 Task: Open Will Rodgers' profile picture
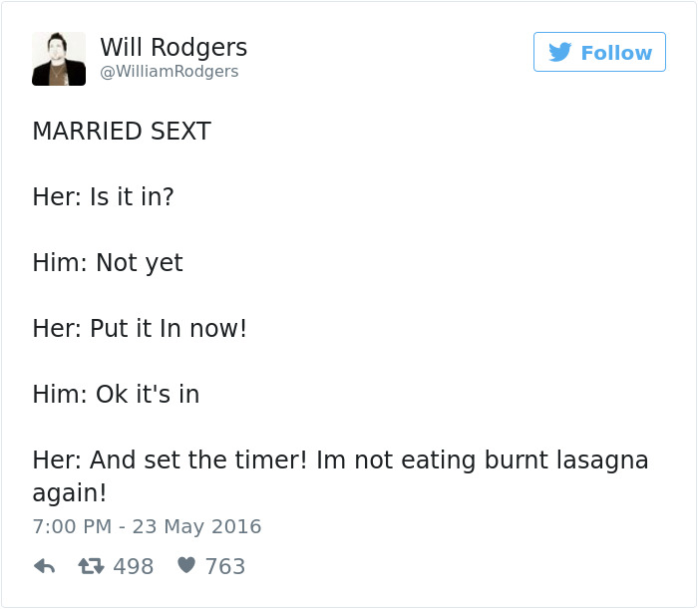pos(59,59)
